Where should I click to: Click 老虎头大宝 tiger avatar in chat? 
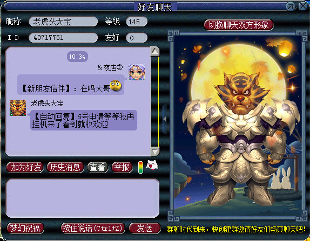pos(18,108)
